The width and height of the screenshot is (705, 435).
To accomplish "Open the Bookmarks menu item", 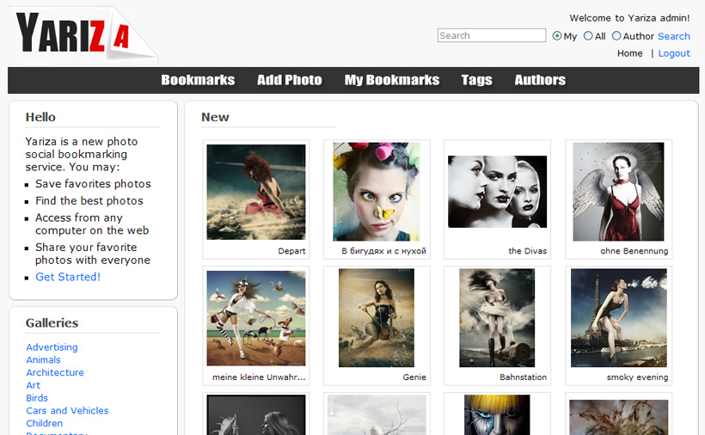I will [198, 80].
